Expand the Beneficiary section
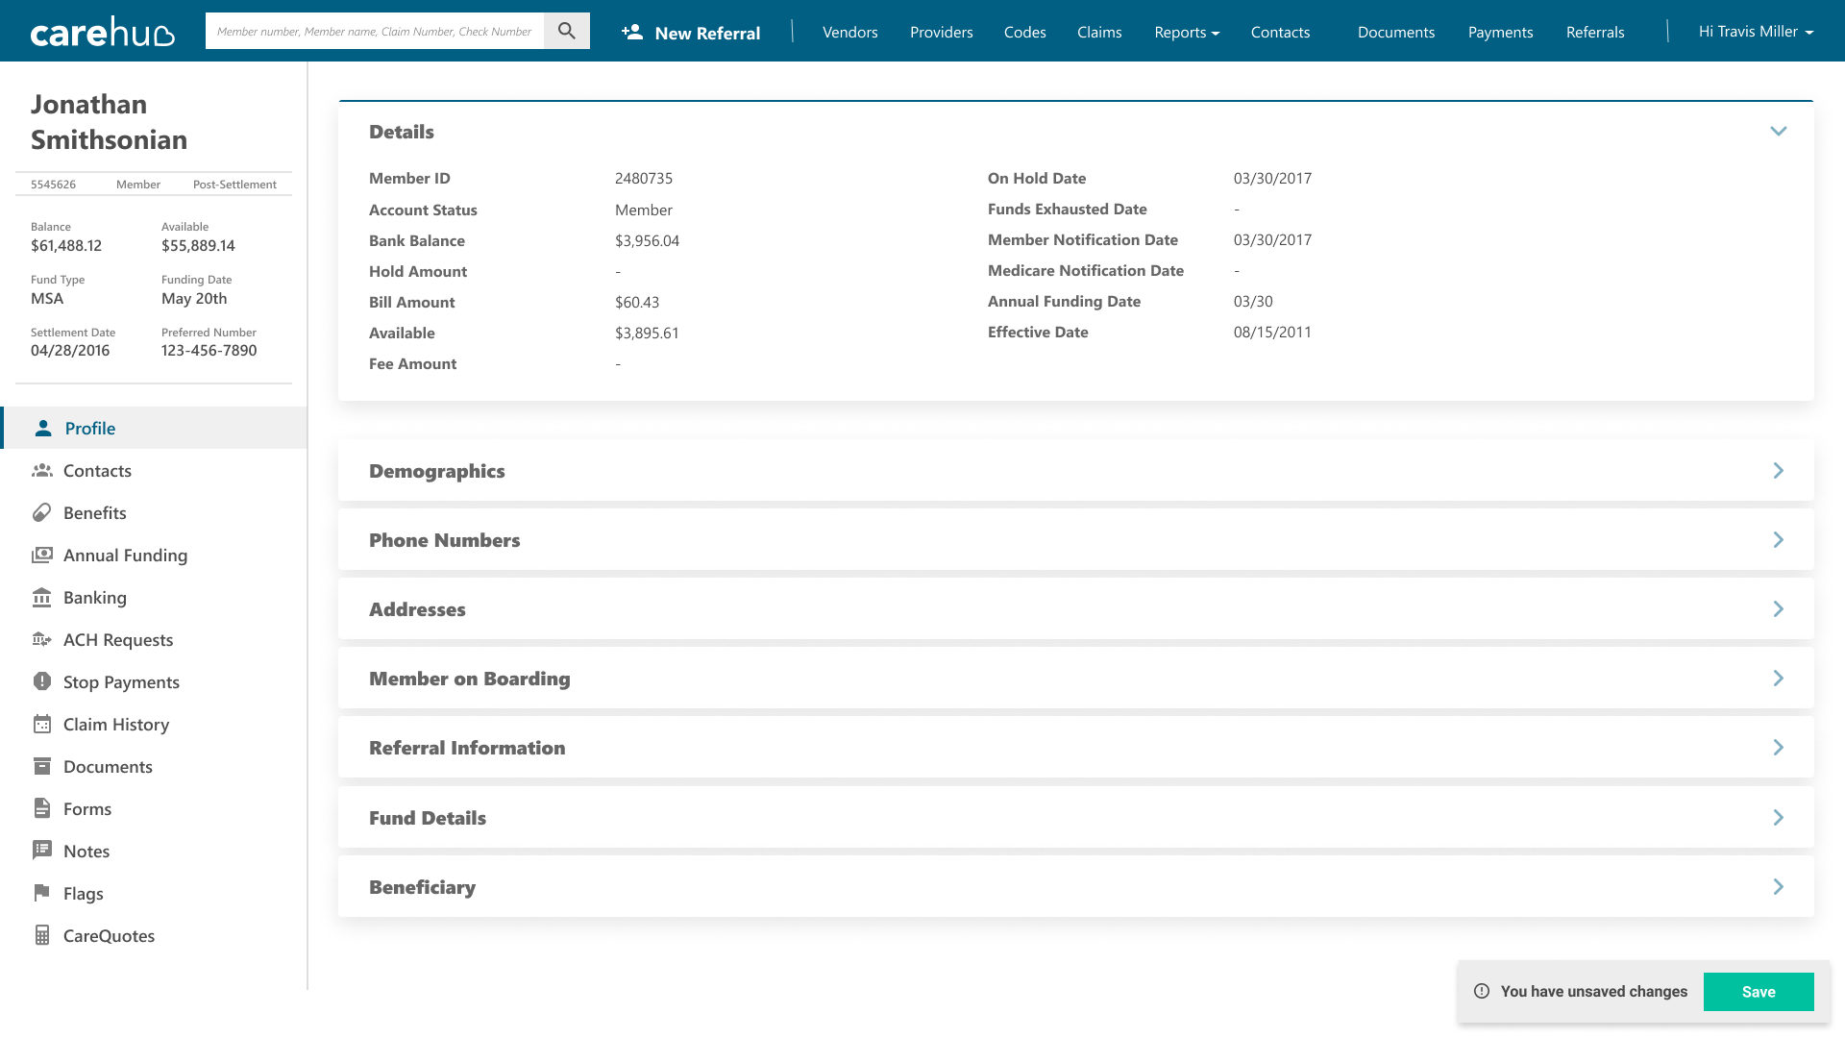The width and height of the screenshot is (1845, 1038). tap(1778, 886)
